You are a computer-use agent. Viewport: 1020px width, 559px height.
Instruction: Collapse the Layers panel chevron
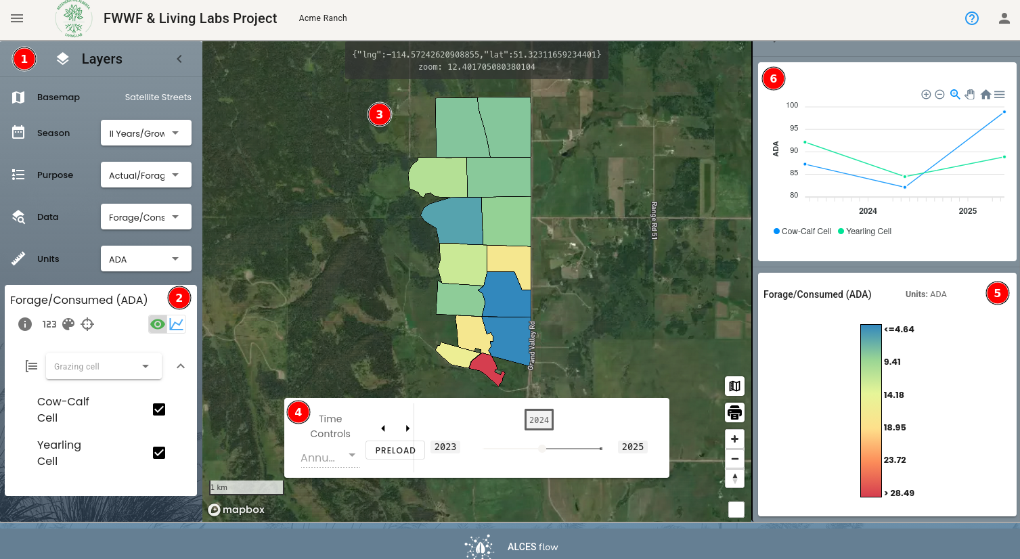coord(179,59)
